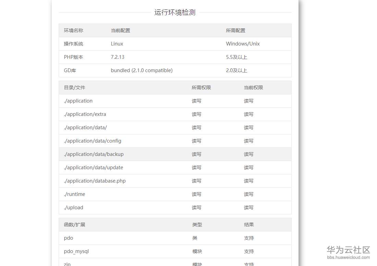Click required 读写 permission for ./application

click(x=196, y=101)
